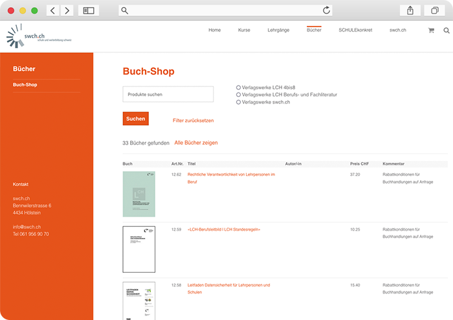453x320 pixels.
Task: Click the green maximize window button
Action: [34, 11]
